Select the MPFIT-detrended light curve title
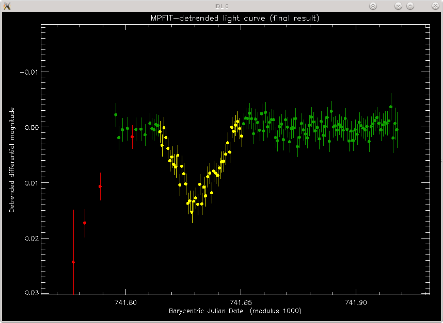The height and width of the screenshot is (323, 443). [235, 19]
